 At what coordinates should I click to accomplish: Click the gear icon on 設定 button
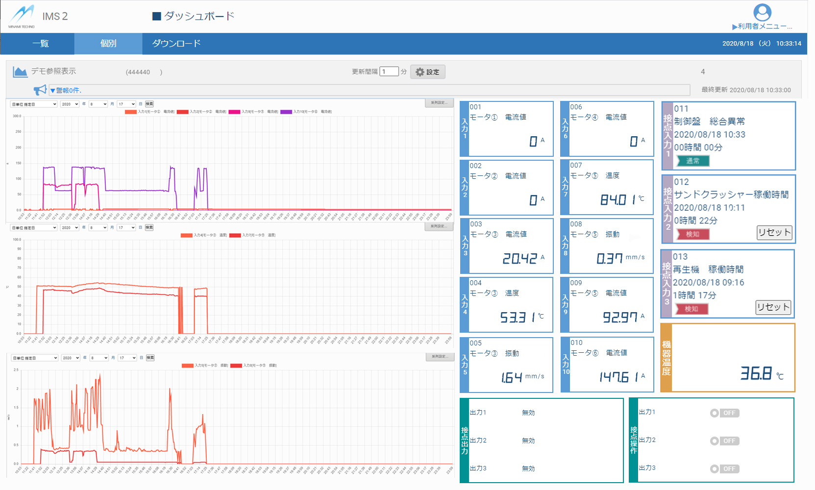(420, 72)
